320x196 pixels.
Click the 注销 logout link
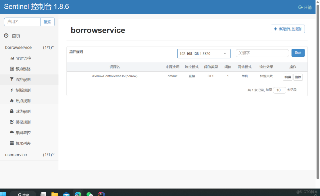(x=305, y=7)
